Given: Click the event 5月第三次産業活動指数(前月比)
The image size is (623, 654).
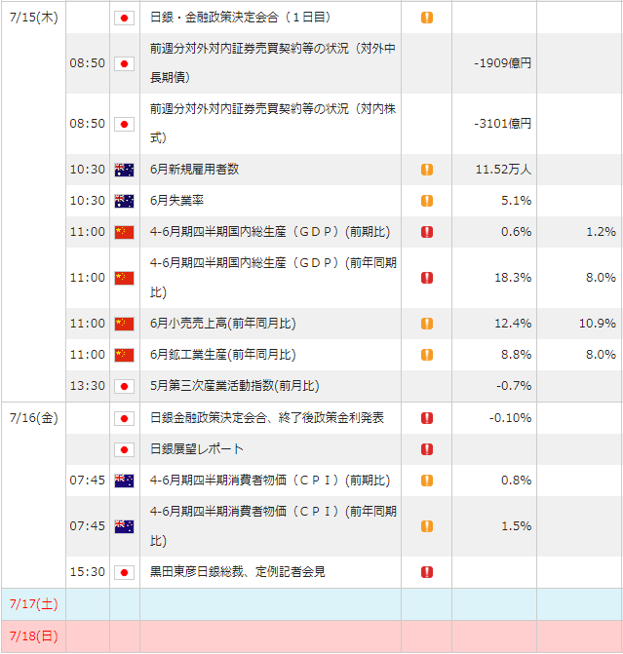Looking at the screenshot, I should click(235, 386).
